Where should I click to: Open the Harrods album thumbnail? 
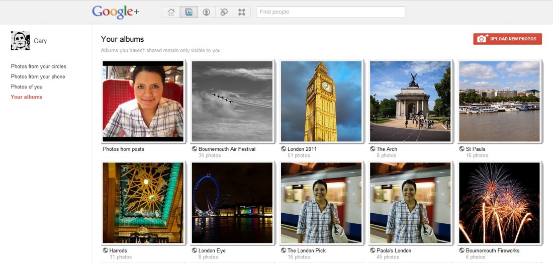[x=143, y=203]
